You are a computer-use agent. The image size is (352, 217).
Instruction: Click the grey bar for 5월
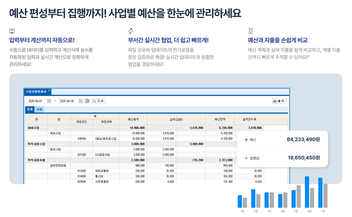(299, 197)
